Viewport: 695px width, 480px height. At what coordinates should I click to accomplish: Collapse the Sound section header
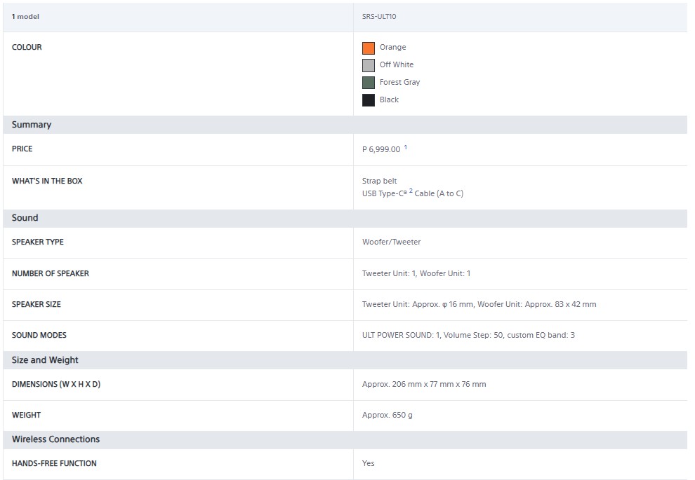pyautogui.click(x=25, y=218)
